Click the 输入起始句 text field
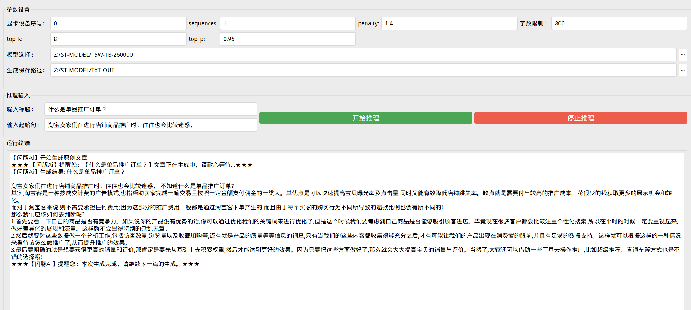Viewport: 691px width, 310px height. point(151,125)
